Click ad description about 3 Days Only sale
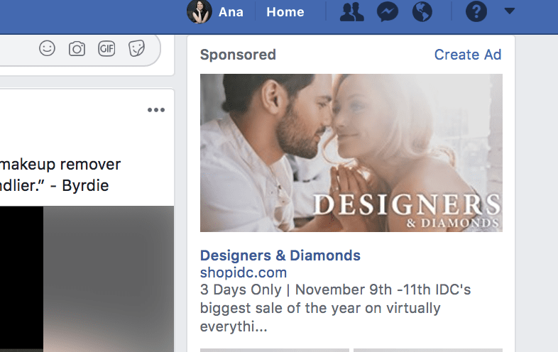The width and height of the screenshot is (558, 352). [335, 308]
